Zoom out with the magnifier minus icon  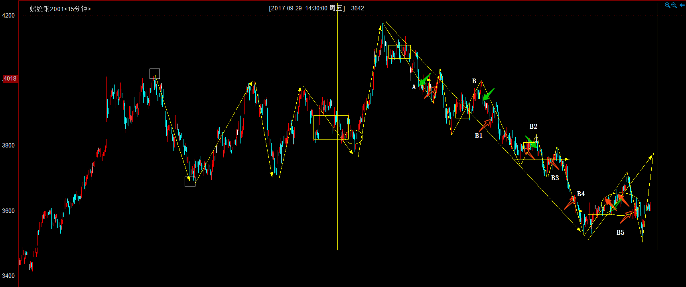pyautogui.click(x=674, y=5)
